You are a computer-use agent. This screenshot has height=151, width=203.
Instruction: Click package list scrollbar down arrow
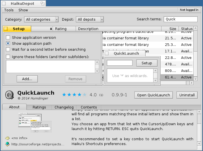[x=196, y=79]
